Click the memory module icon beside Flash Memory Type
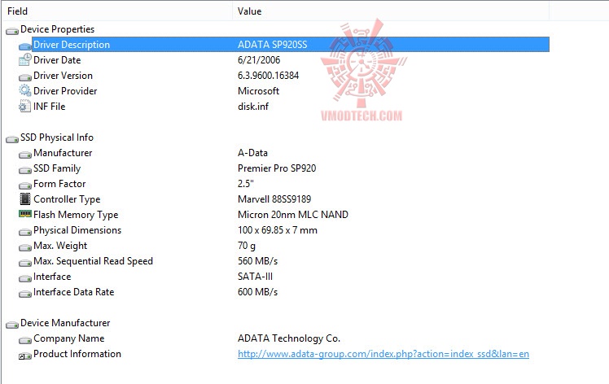609x384 pixels. [25, 213]
